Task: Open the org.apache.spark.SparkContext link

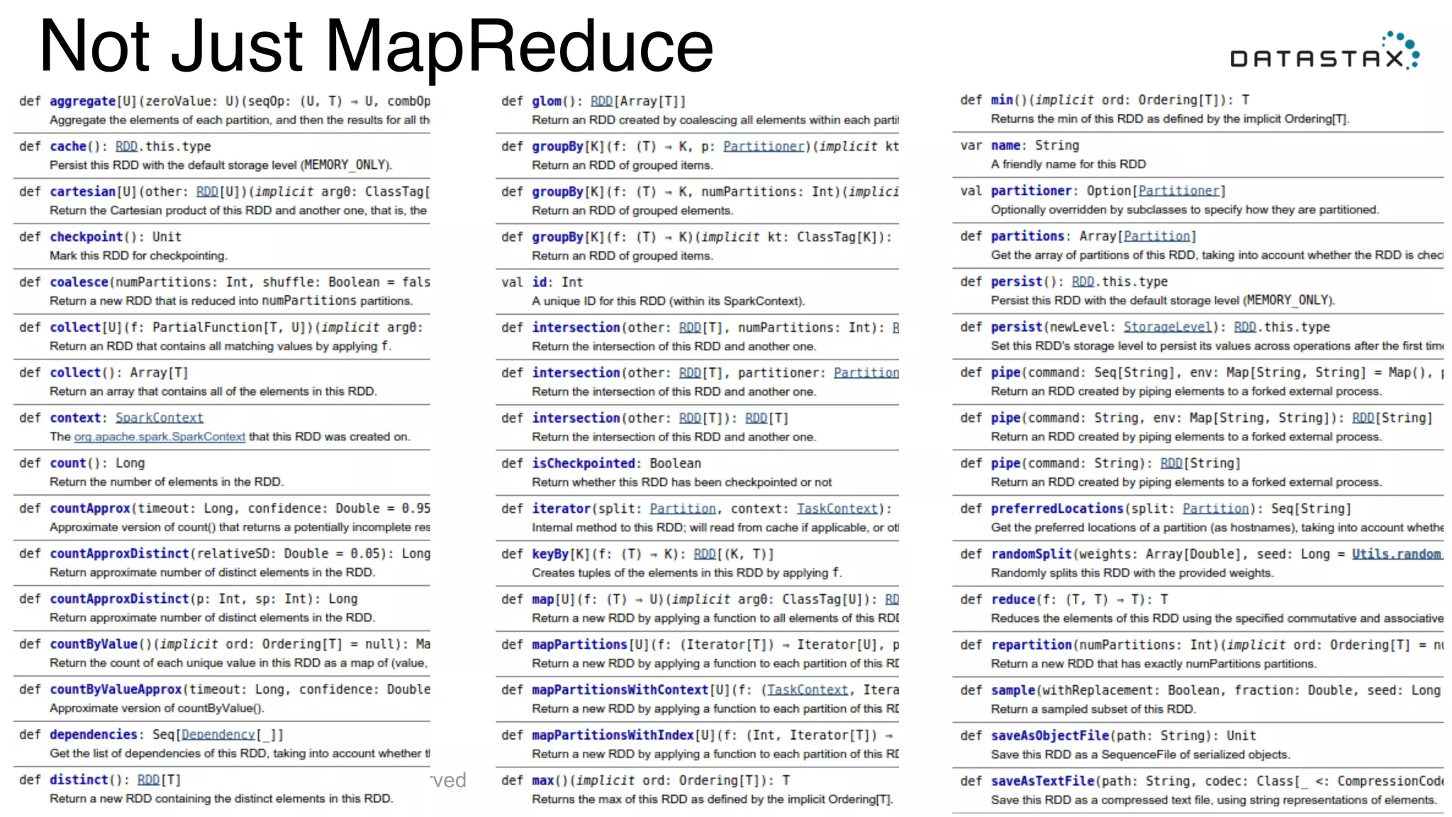Action: (x=160, y=437)
